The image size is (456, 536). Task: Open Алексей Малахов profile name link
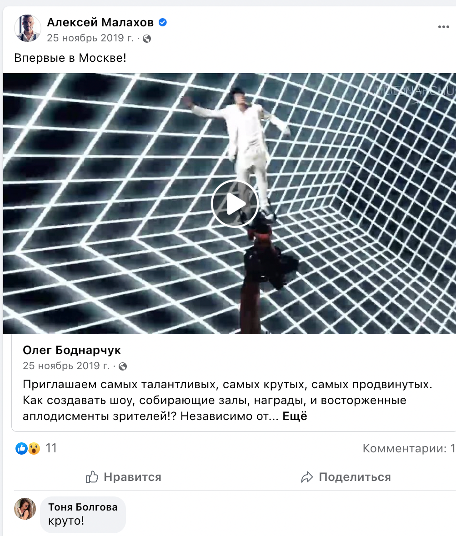coord(100,22)
